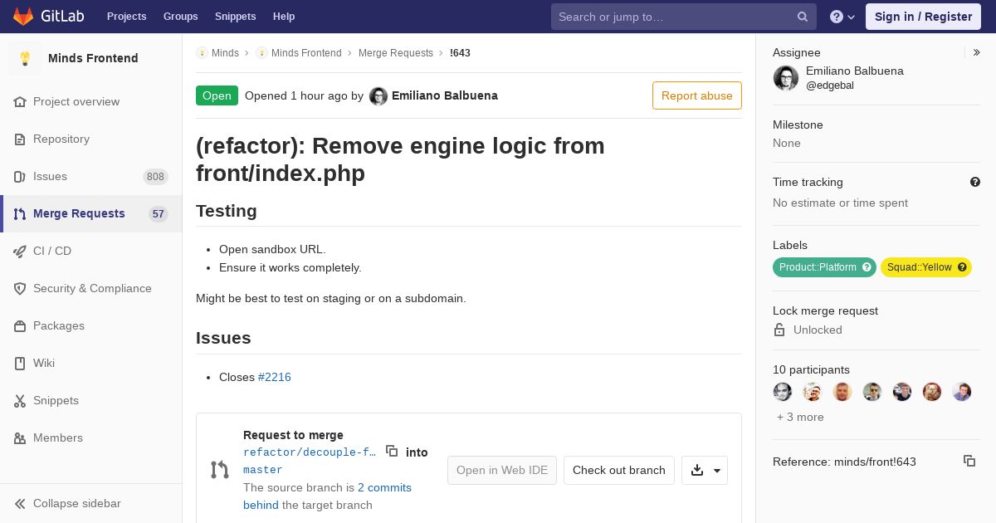Open the Help question mark dropdown
Screen dimensions: 996x523
pos(842,17)
